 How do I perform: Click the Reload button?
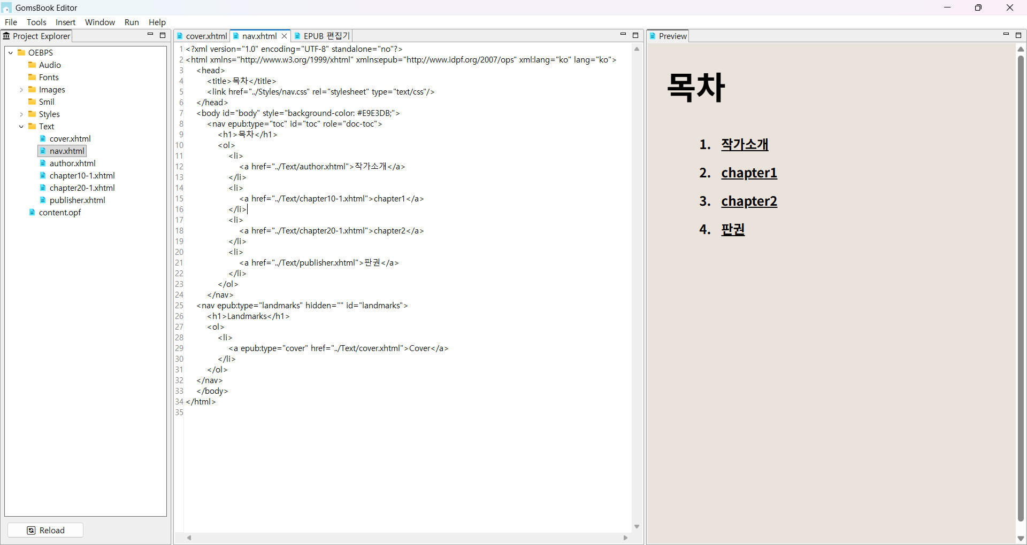45,530
